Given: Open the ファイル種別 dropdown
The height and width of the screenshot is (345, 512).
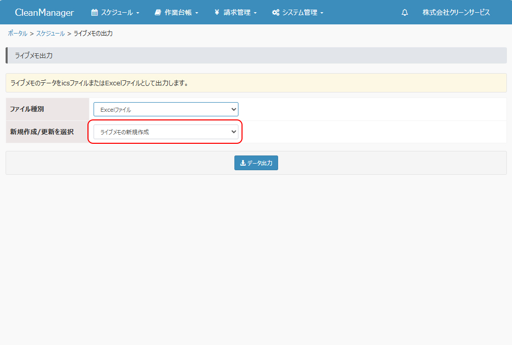Looking at the screenshot, I should click(x=166, y=109).
